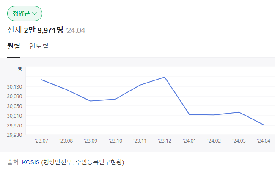
Task: Click the 30,130 y-axis label
Action: [x=14, y=87]
